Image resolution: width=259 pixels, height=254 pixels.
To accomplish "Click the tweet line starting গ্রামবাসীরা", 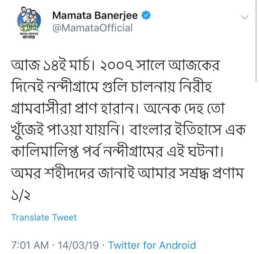I will (x=118, y=108).
